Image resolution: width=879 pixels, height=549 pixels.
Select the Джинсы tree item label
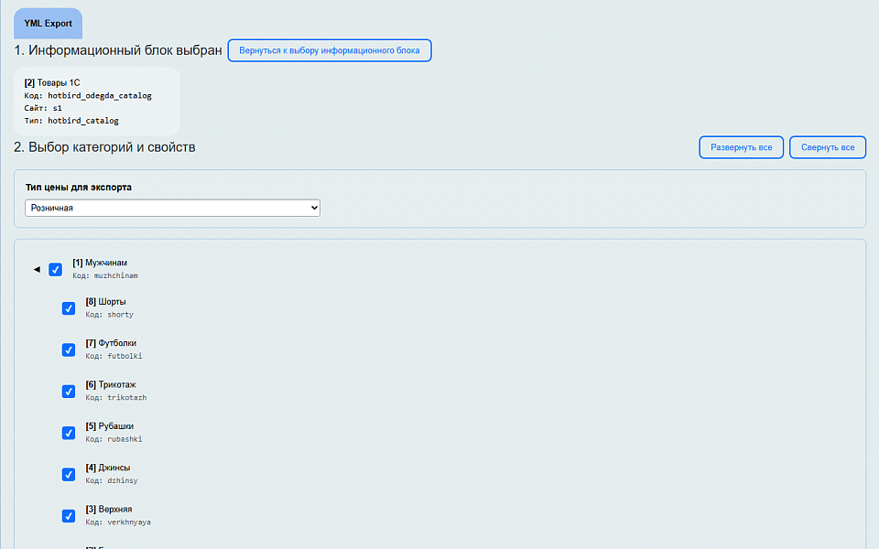coord(108,468)
